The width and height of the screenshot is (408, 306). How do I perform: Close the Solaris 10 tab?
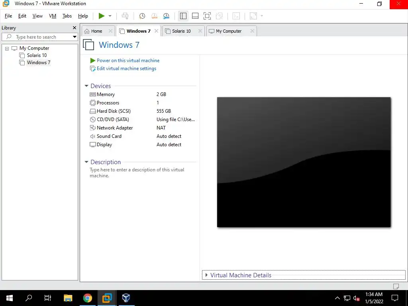tap(200, 31)
